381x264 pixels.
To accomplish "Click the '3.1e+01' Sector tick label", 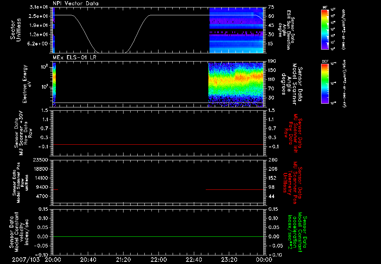I will pyautogui.click(x=39, y=7).
